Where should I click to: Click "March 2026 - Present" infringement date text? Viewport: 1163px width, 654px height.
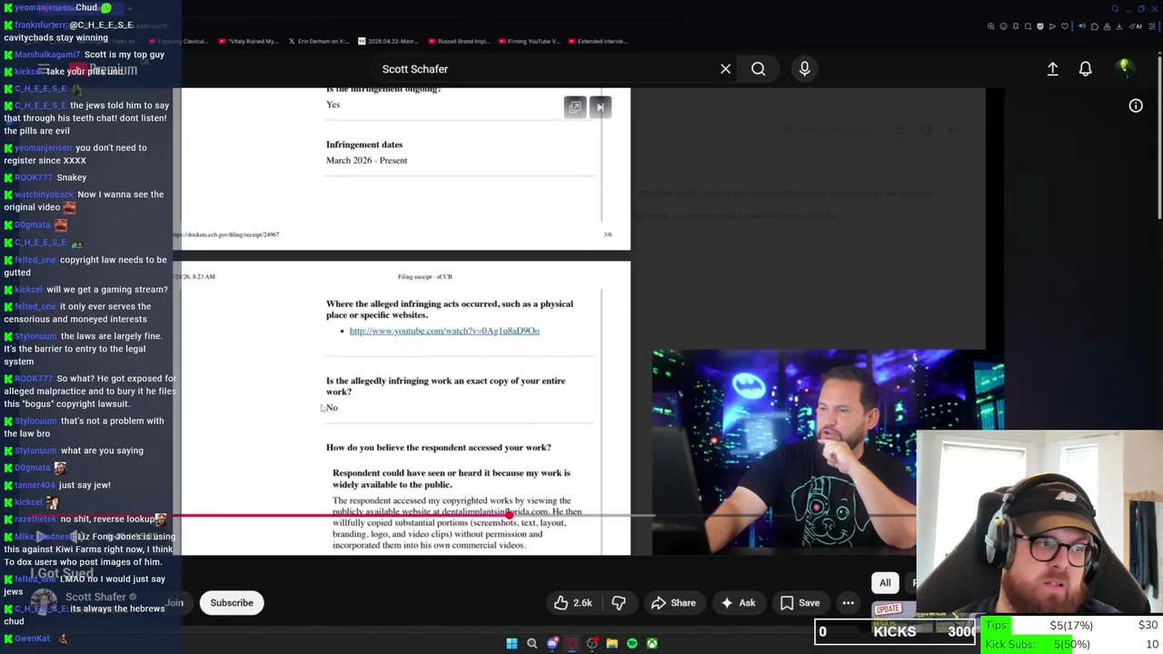click(x=366, y=161)
